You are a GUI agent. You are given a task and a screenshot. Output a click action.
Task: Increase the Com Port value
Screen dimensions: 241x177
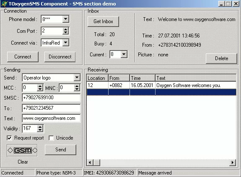(x=66, y=29)
